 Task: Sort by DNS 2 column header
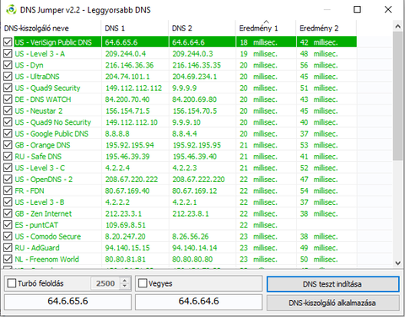click(x=202, y=28)
